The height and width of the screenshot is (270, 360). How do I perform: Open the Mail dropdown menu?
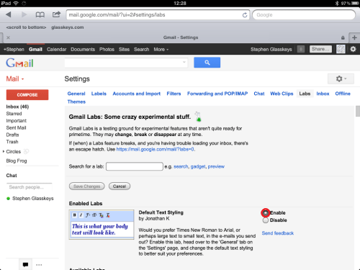[x=15, y=78]
